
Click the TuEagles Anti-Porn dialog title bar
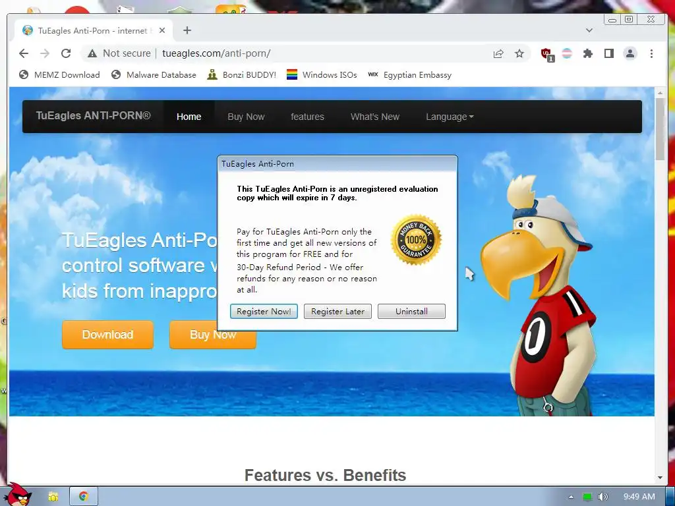(337, 164)
